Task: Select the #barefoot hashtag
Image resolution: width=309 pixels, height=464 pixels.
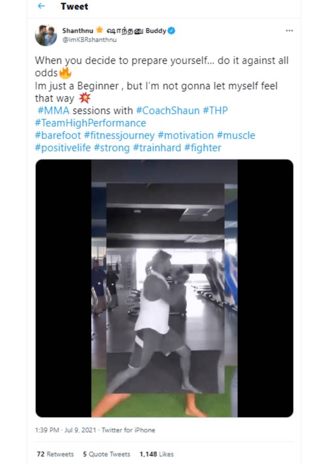Action: point(57,136)
